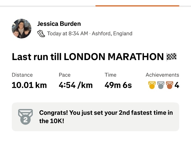This screenshot has width=191, height=143.
Task: Click the Pace label heading
Action: pyautogui.click(x=65, y=75)
